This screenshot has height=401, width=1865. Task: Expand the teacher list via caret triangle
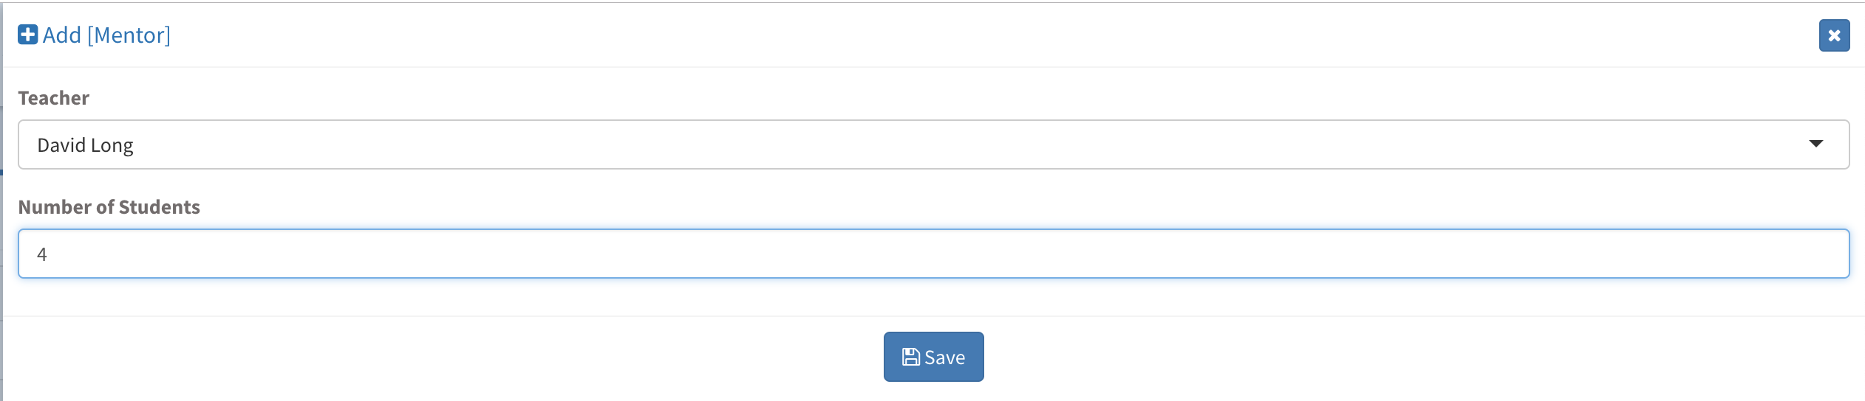[1815, 144]
